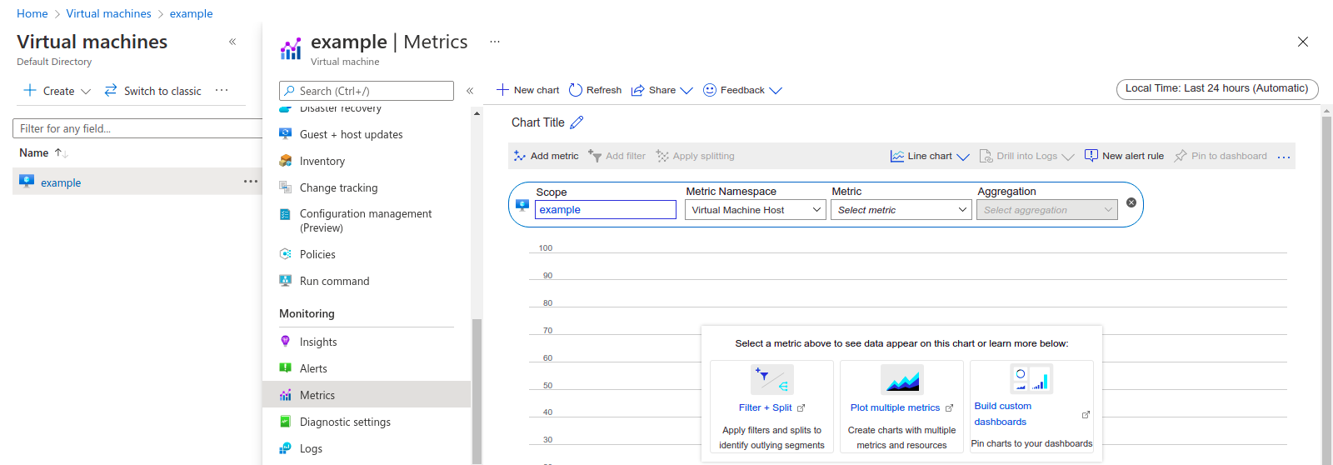Select Metrics in the Monitoring section
1333x465 pixels.
click(367, 395)
